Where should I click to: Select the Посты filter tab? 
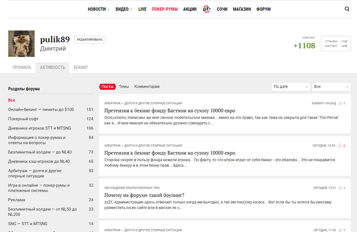[x=108, y=86]
